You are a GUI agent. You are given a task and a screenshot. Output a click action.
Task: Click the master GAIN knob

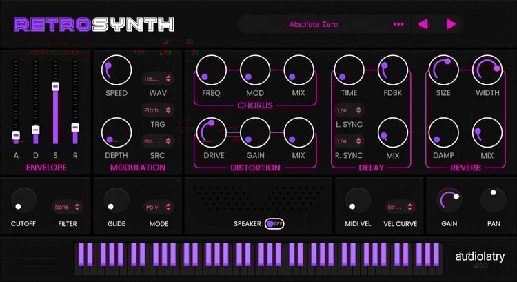449,201
